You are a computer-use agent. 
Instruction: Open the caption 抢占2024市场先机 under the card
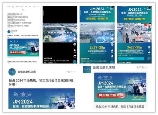(x=120, y=106)
